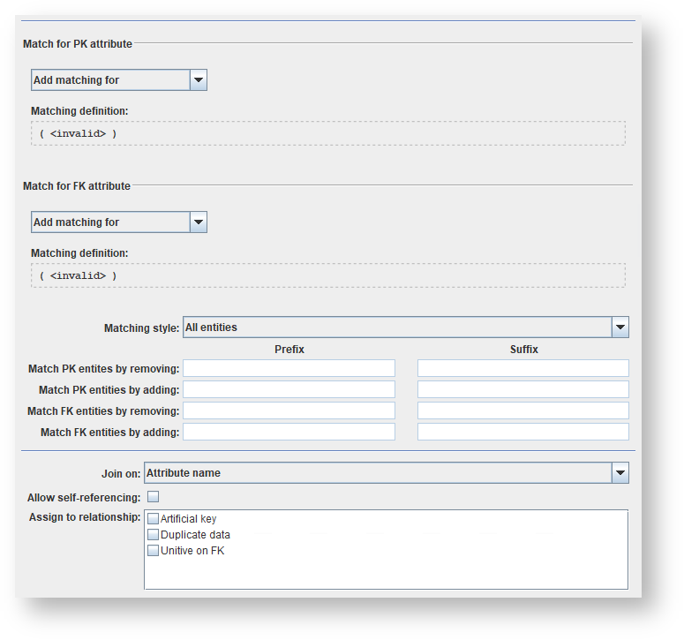This screenshot has width=684, height=640.
Task: Click Prefix field for FK entities by removing
Action: pyautogui.click(x=289, y=410)
